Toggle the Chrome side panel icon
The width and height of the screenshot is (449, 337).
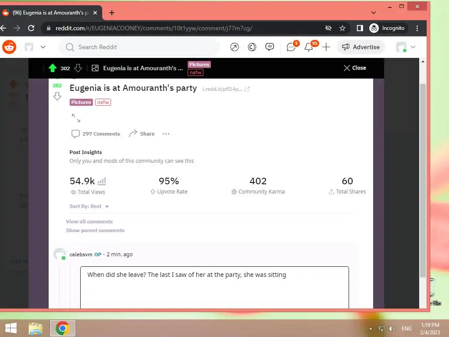tap(360, 28)
